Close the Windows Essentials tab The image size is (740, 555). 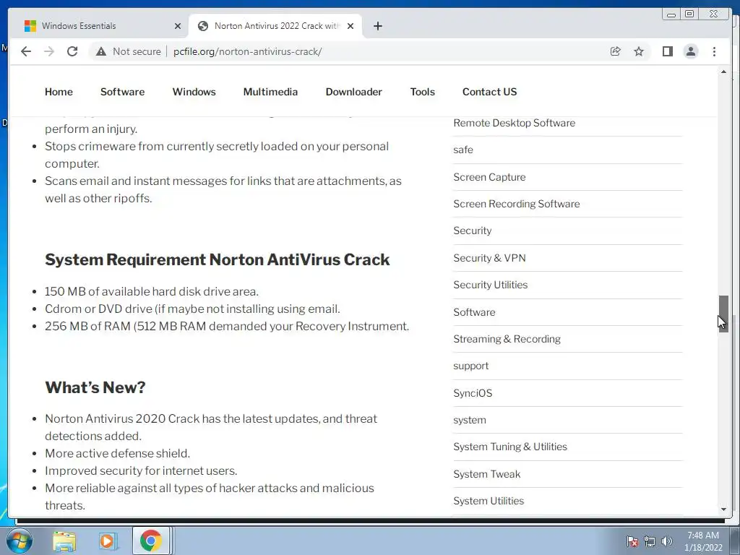178,26
